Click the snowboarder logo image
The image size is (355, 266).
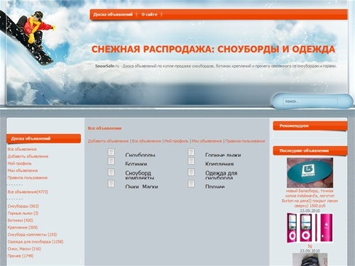coord(27,38)
